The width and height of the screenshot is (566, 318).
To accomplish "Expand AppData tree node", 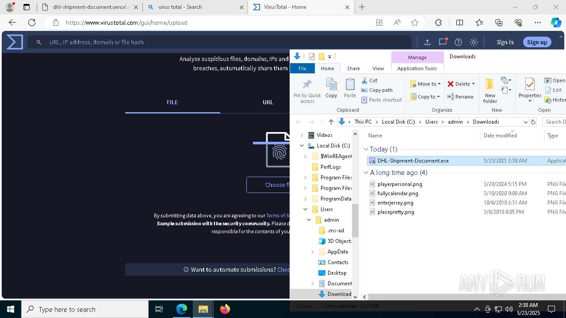I will tap(313, 252).
